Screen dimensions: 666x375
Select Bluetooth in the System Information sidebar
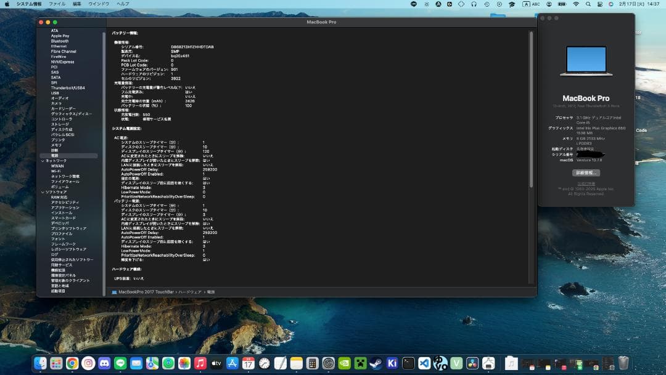[x=60, y=40]
